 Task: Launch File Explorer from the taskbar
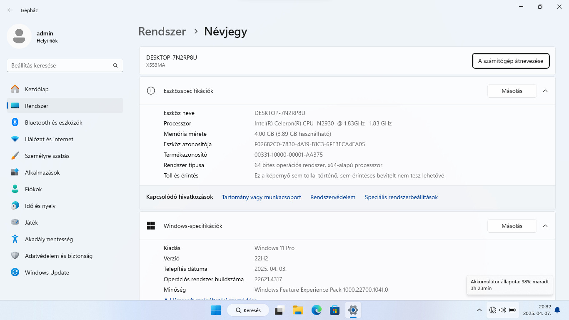pyautogui.click(x=298, y=310)
